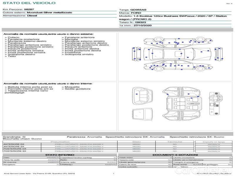
Task: Select the '> Cofano' anomaly entry
Action: pos(12,38)
